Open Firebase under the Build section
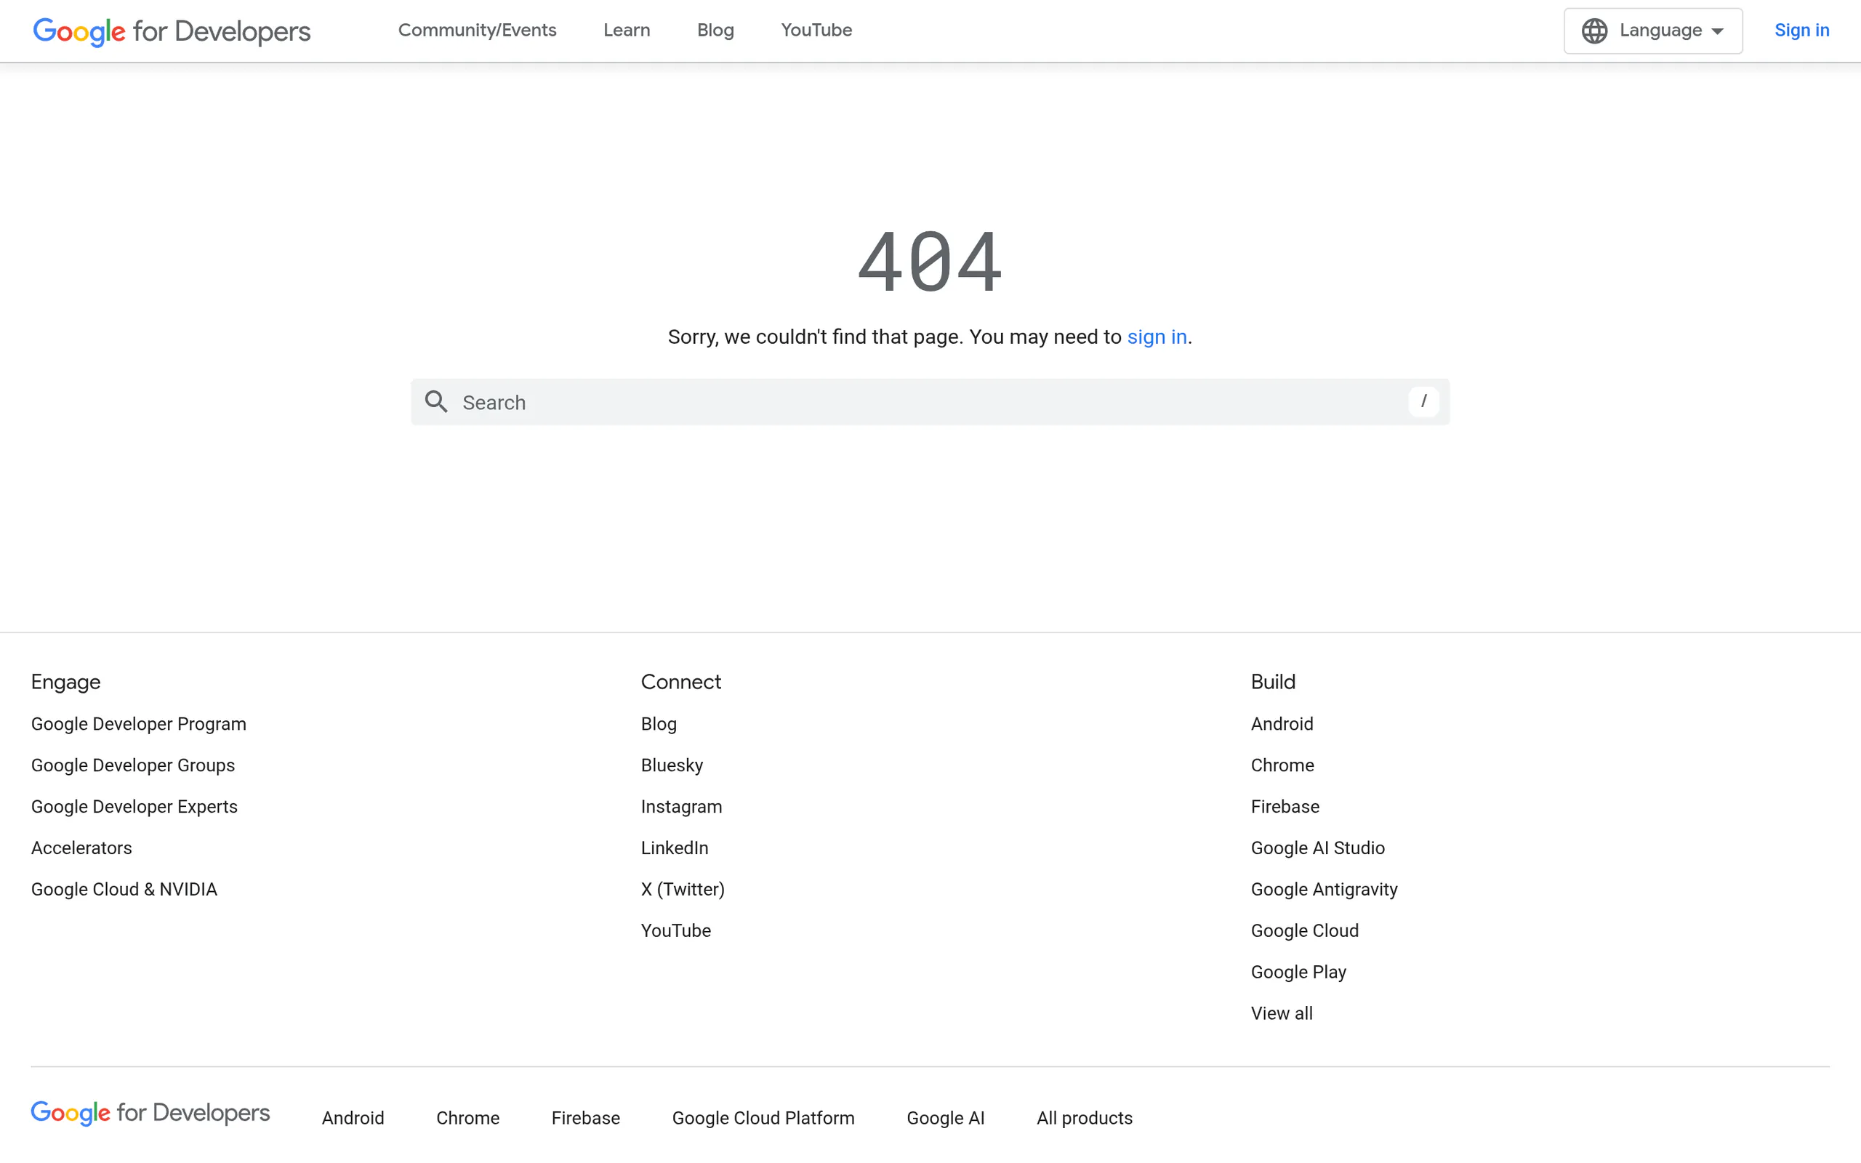This screenshot has height=1163, width=1861. coord(1285,807)
